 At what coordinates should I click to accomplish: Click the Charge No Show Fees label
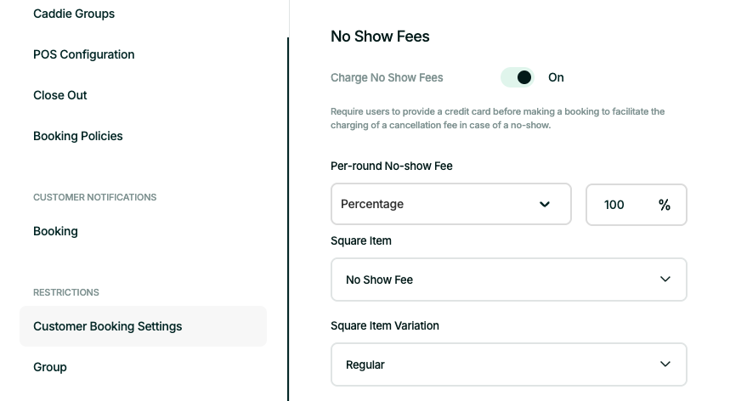[x=387, y=77]
